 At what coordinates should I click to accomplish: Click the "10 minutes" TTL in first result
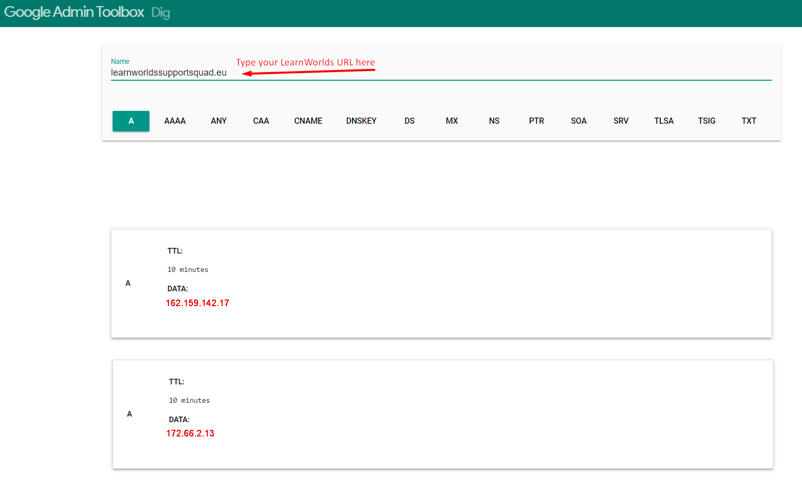tap(188, 270)
